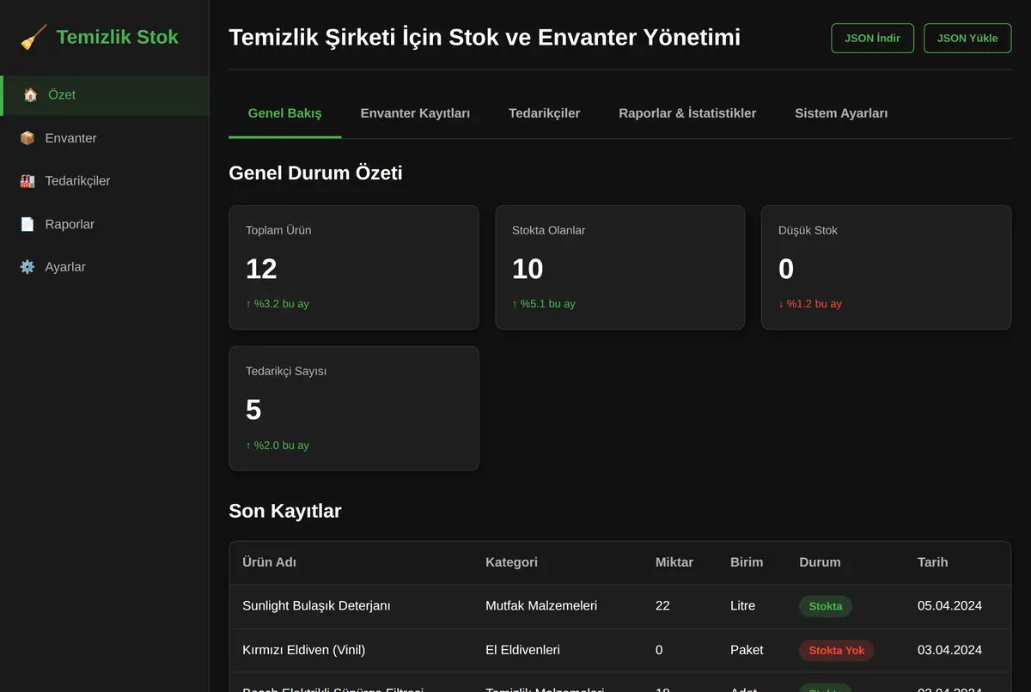Select the Sunlight Bulaşık Deterjanı row name
The image size is (1031, 692).
[x=316, y=606]
